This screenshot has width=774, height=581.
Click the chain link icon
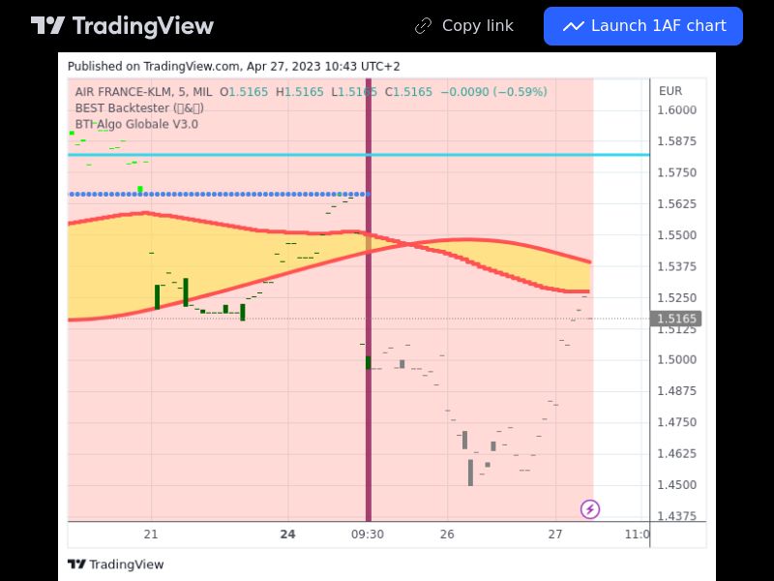423,26
